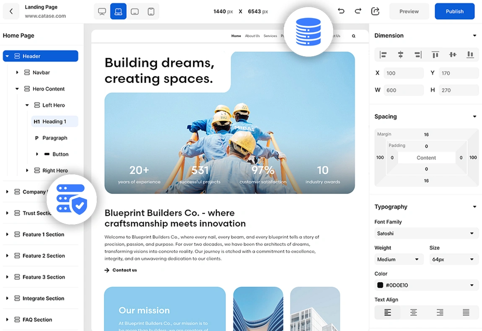Open the share/export icon

[375, 11]
